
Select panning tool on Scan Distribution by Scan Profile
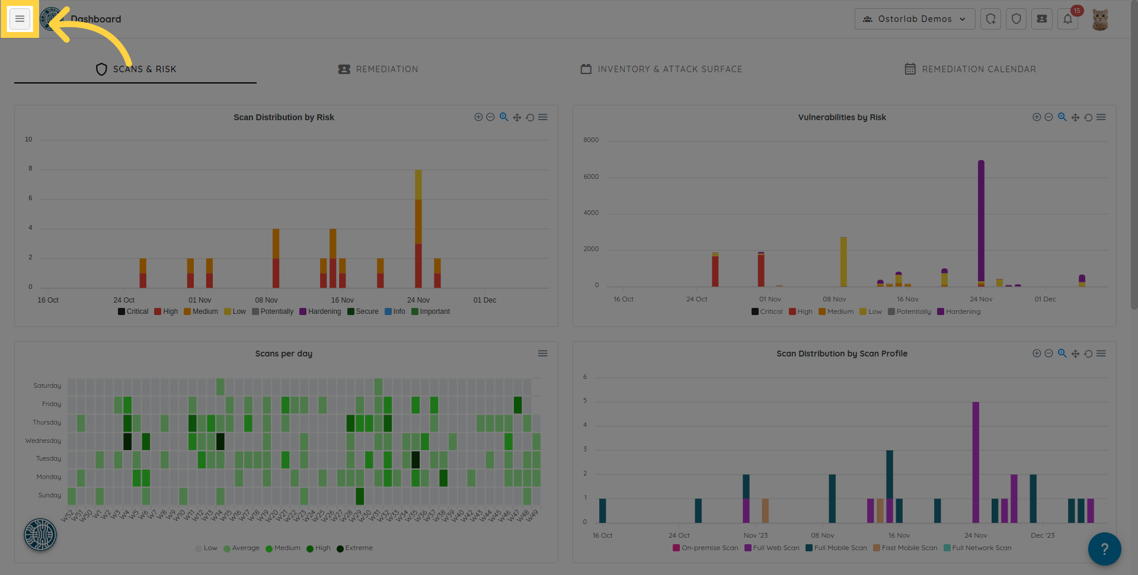pos(1075,354)
